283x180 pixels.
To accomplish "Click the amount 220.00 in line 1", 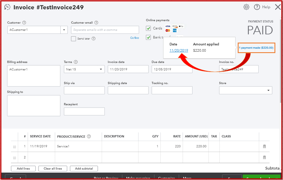I will coord(201,146).
